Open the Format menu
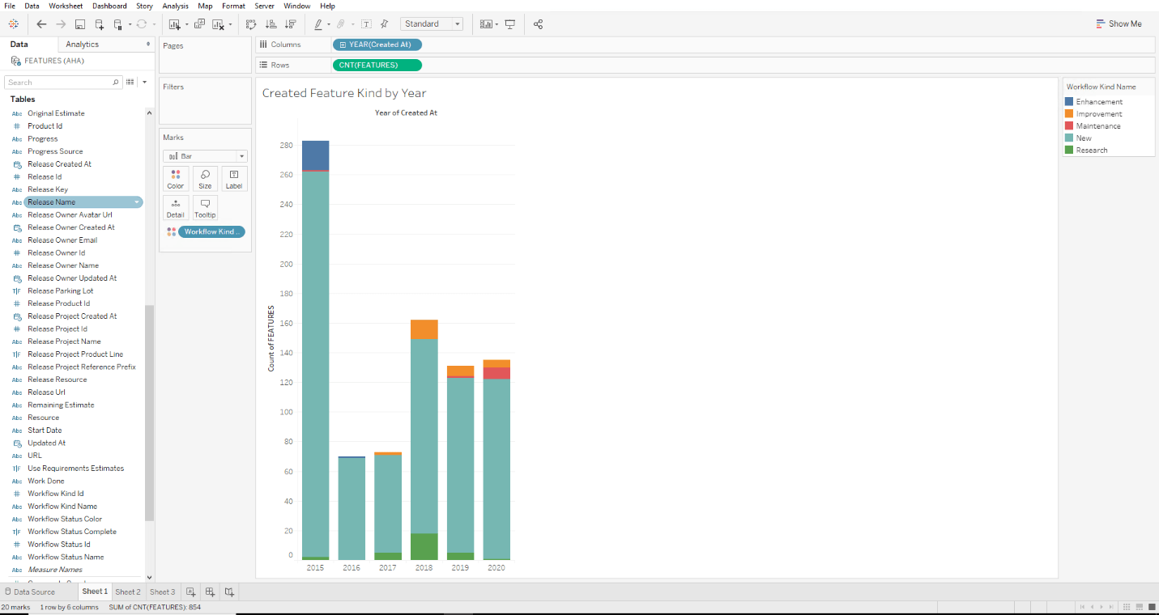The width and height of the screenshot is (1159, 615). click(233, 6)
